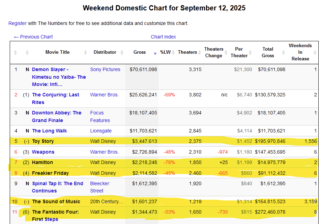327x224 pixels.
Task: Click the $14,975,779 total gross
Action: tap(272, 163)
